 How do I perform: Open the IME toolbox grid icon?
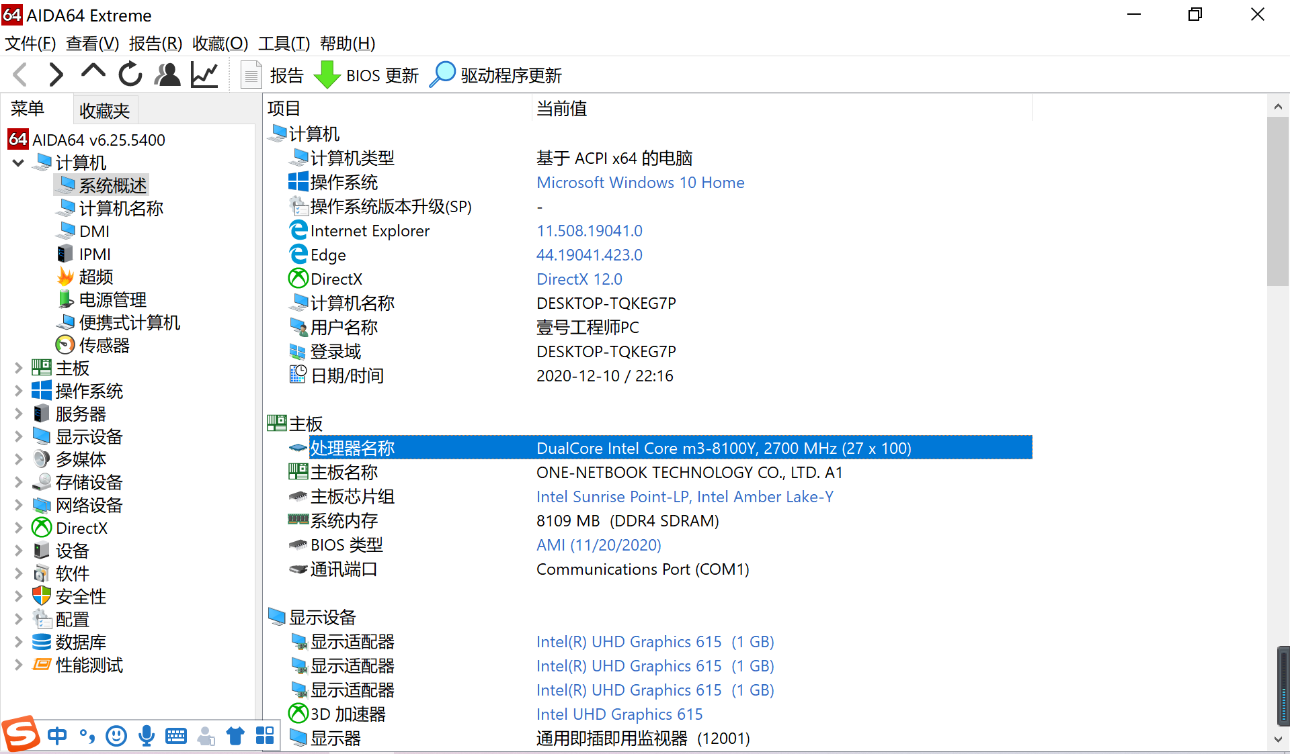pyautogui.click(x=265, y=736)
